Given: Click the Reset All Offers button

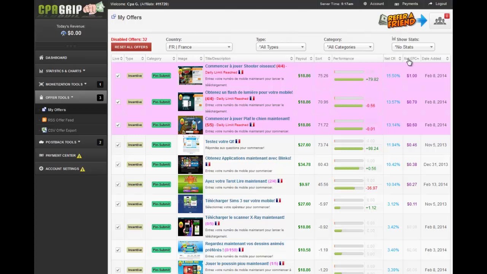Looking at the screenshot, I should 131,47.
